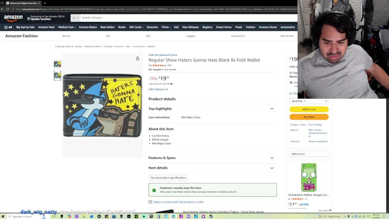The image size is (389, 219).
Task: Click the main wallet product image
Action: [102, 106]
